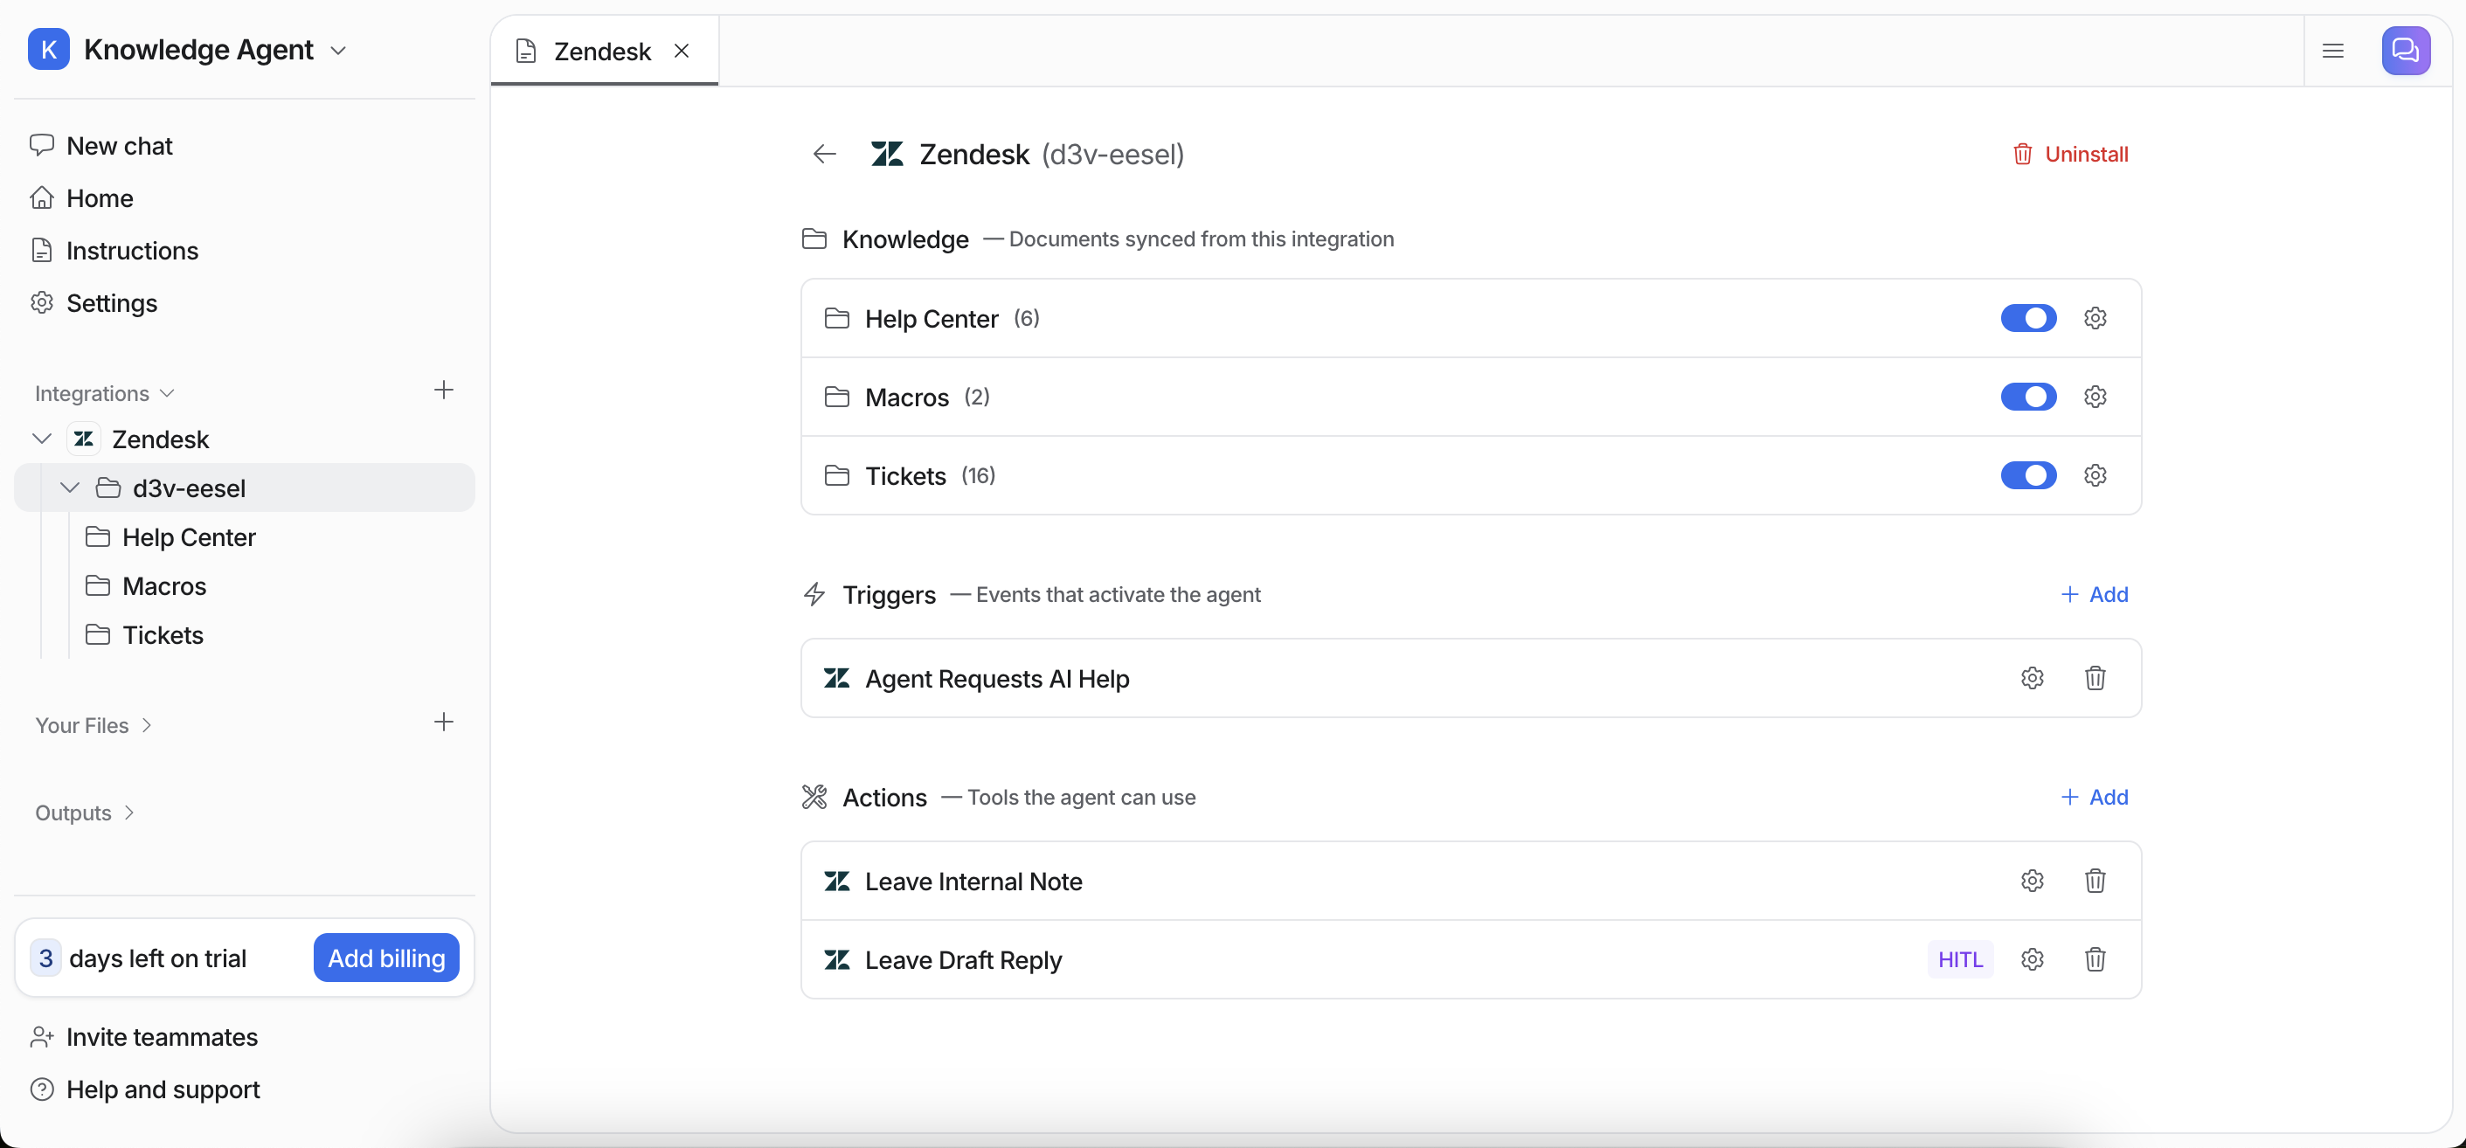
Task: Click plus icon to add an integration
Action: 443,391
